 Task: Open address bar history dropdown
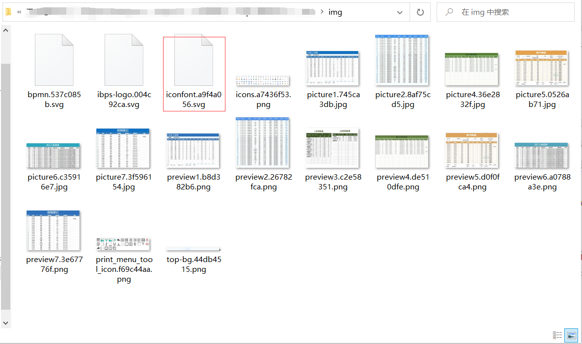coord(403,12)
